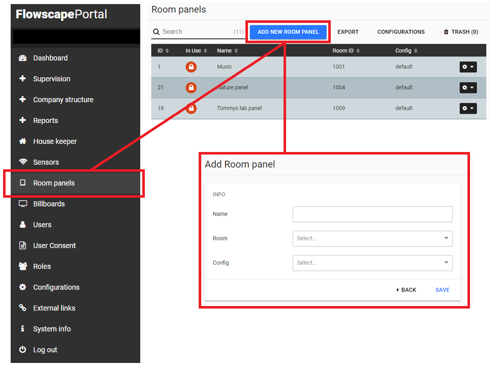Save the new room panel
The width and height of the screenshot is (501, 367).
(442, 290)
